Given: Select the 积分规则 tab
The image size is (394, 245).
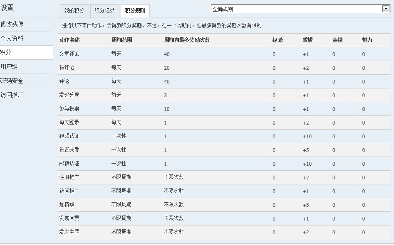Looking at the screenshot, I should pos(135,10).
